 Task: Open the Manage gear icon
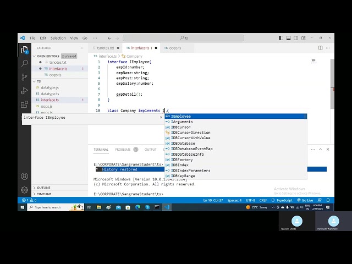pyautogui.click(x=24, y=190)
